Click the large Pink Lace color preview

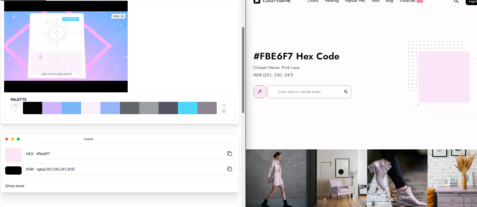[444, 77]
